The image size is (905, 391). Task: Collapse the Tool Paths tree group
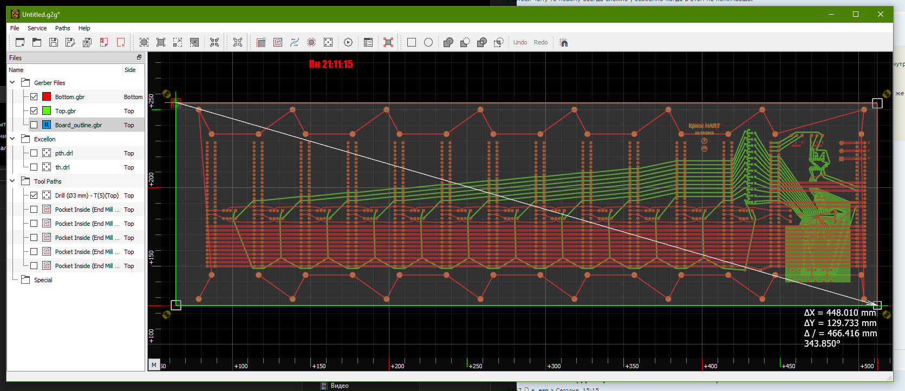pos(12,181)
